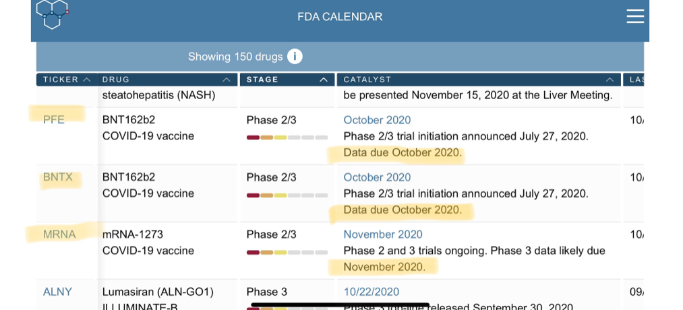
Task: Sort by the Catalyst column arrow
Action: tap(610, 80)
